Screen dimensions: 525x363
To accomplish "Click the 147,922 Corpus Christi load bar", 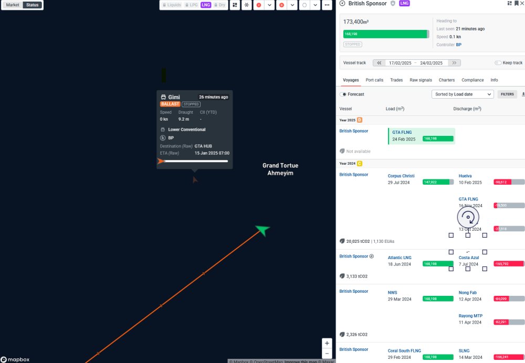I will (x=438, y=183).
